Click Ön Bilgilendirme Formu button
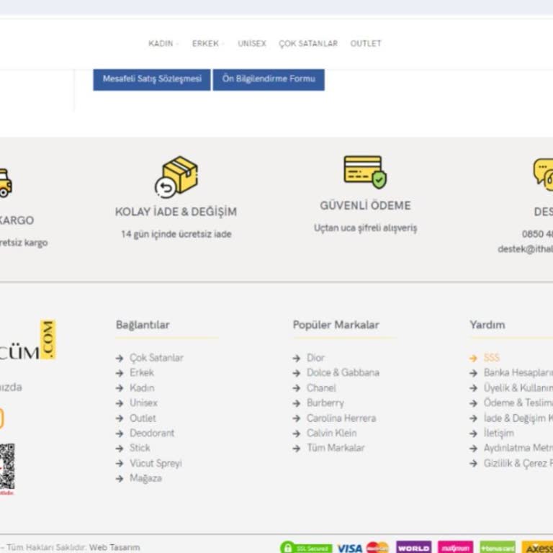 point(269,79)
